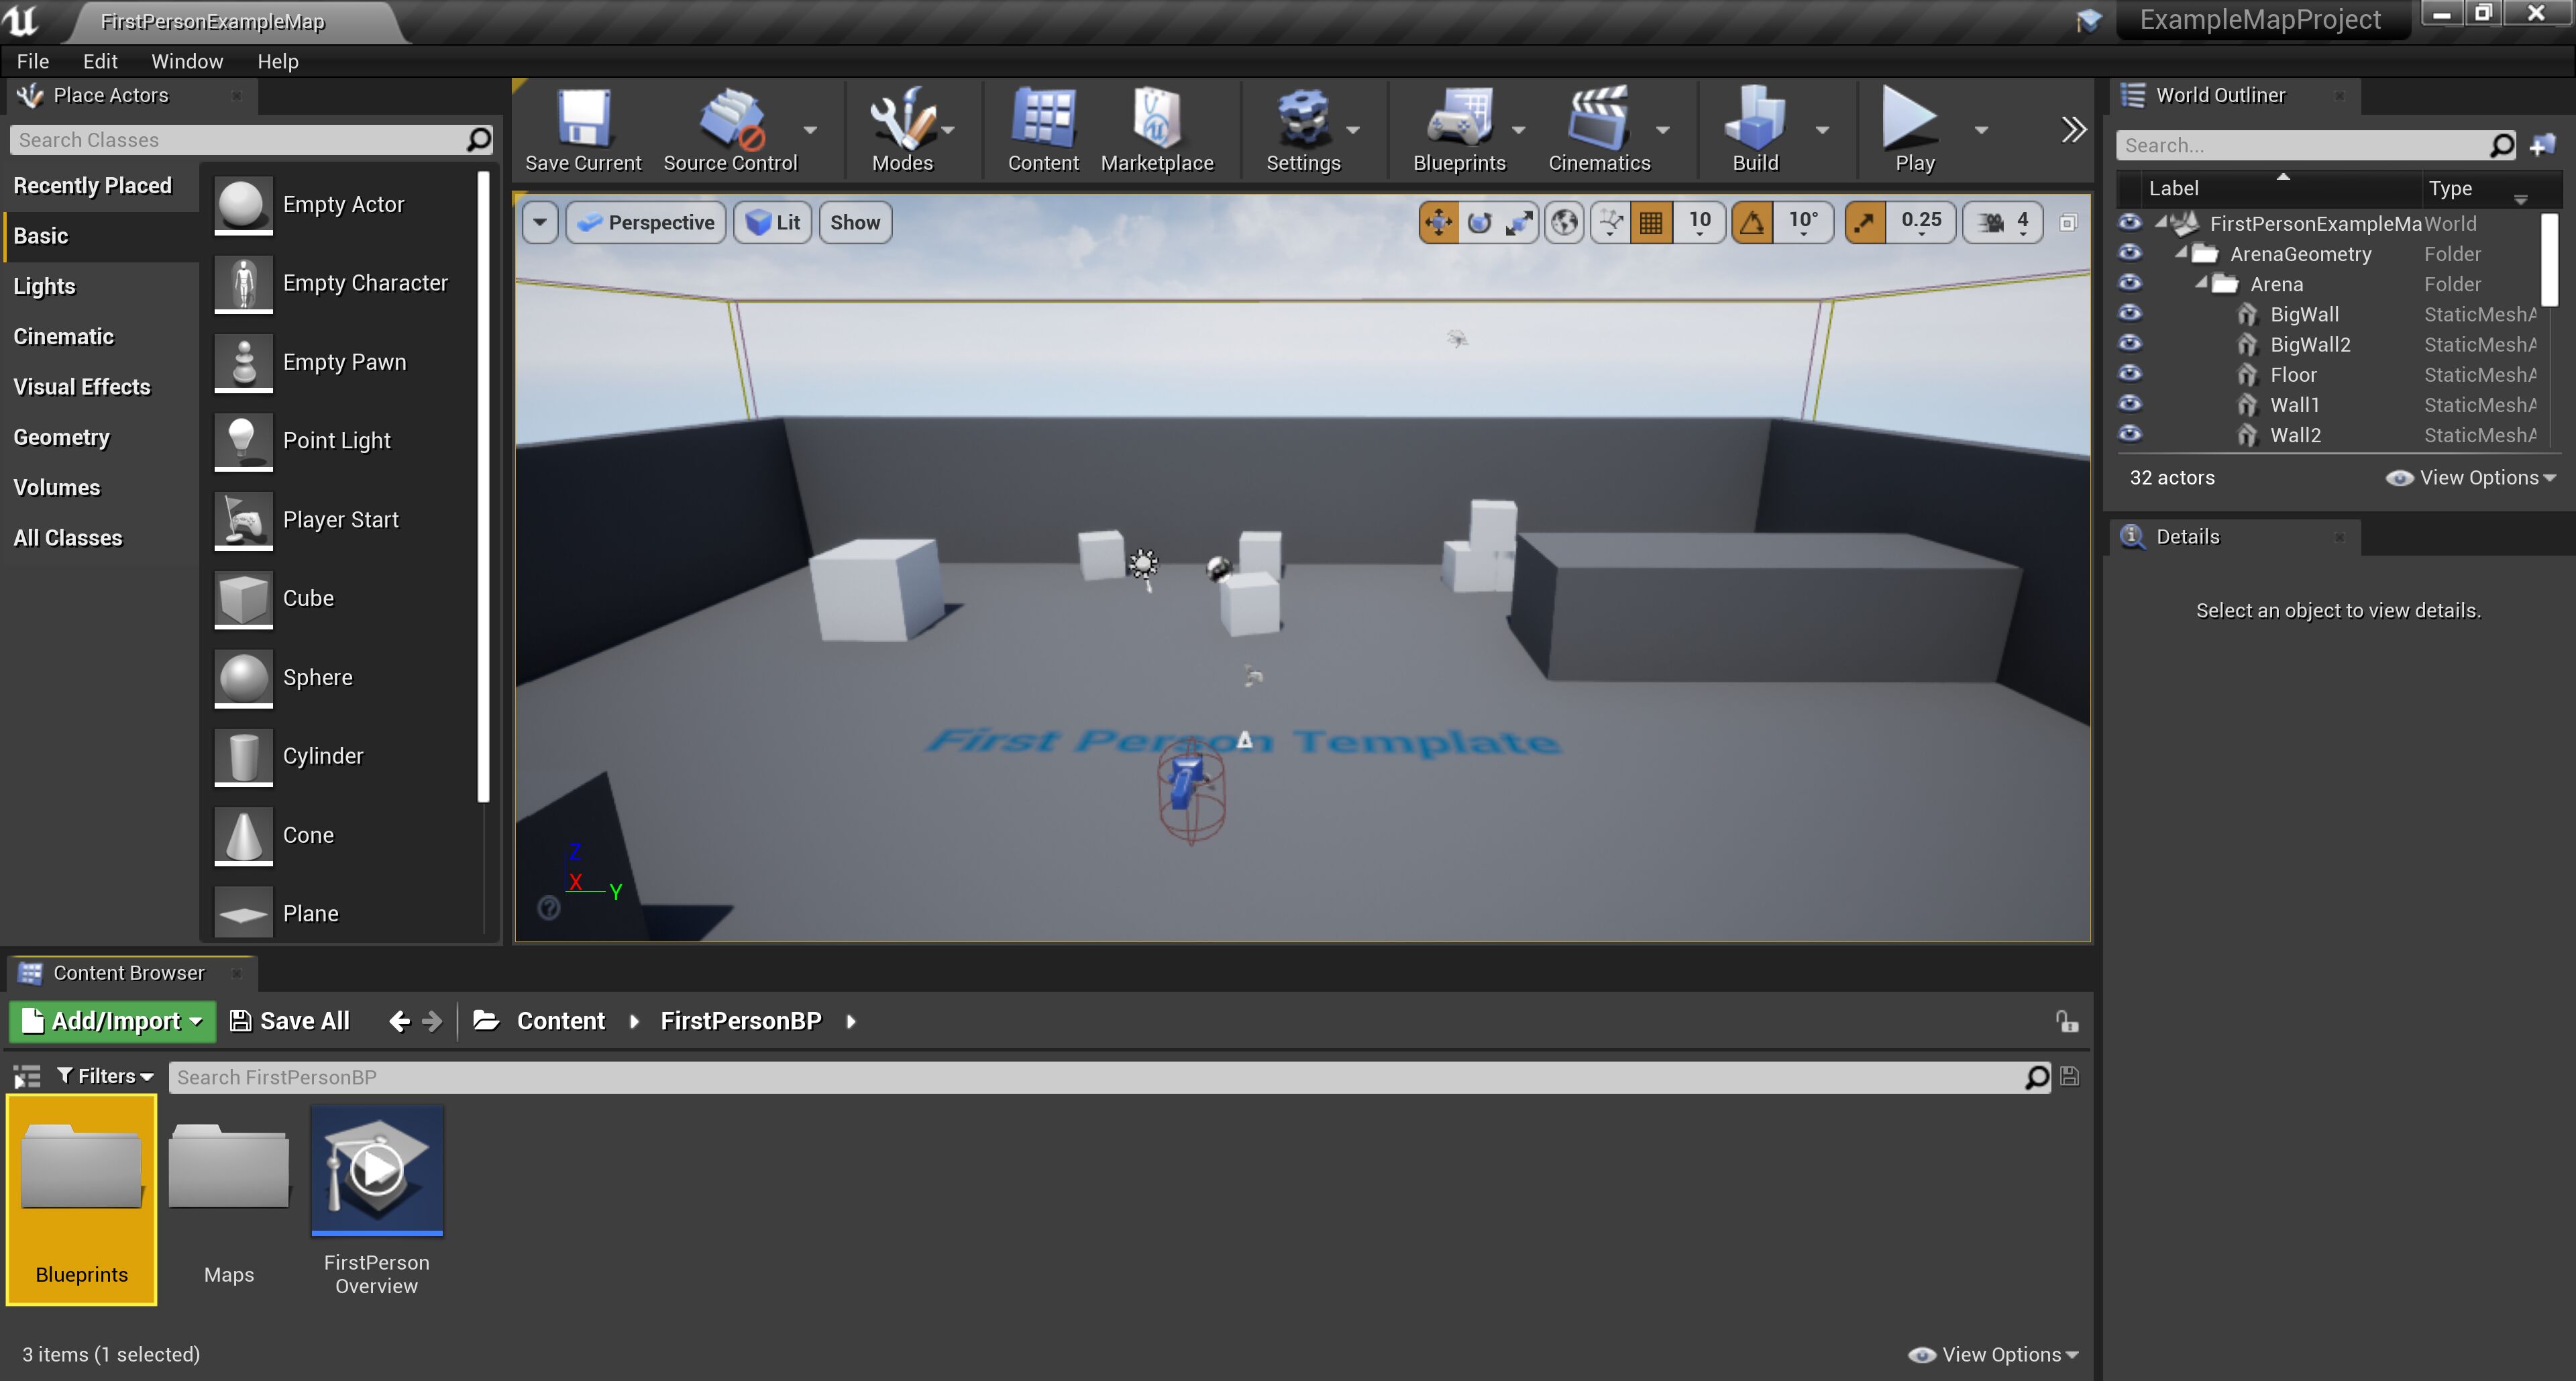The height and width of the screenshot is (1381, 2576).
Task: Collapse the ArenaGeometry folder in the outliner
Action: pos(2181,253)
